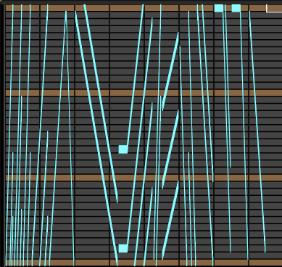
Task: Select the right cyan square in top row
Action: pos(236,8)
